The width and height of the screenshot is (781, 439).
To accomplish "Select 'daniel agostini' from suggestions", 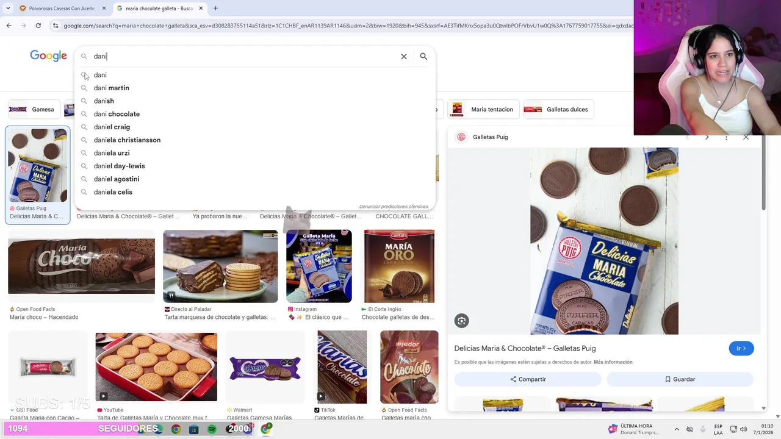I will point(255,179).
